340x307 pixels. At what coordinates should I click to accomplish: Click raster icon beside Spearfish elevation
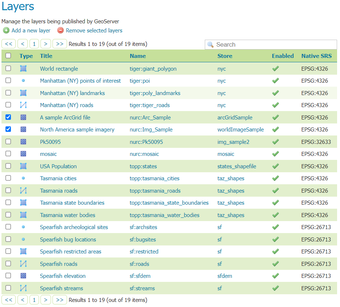(x=23, y=276)
